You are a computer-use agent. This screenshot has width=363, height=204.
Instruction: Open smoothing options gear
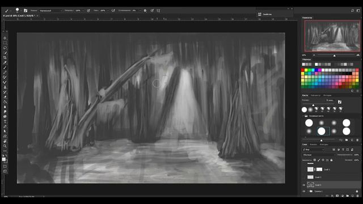coord(145,11)
